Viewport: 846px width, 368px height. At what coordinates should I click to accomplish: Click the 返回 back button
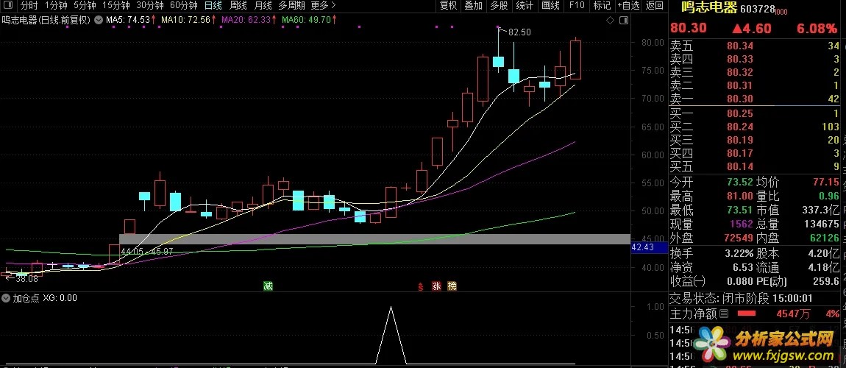[655, 6]
